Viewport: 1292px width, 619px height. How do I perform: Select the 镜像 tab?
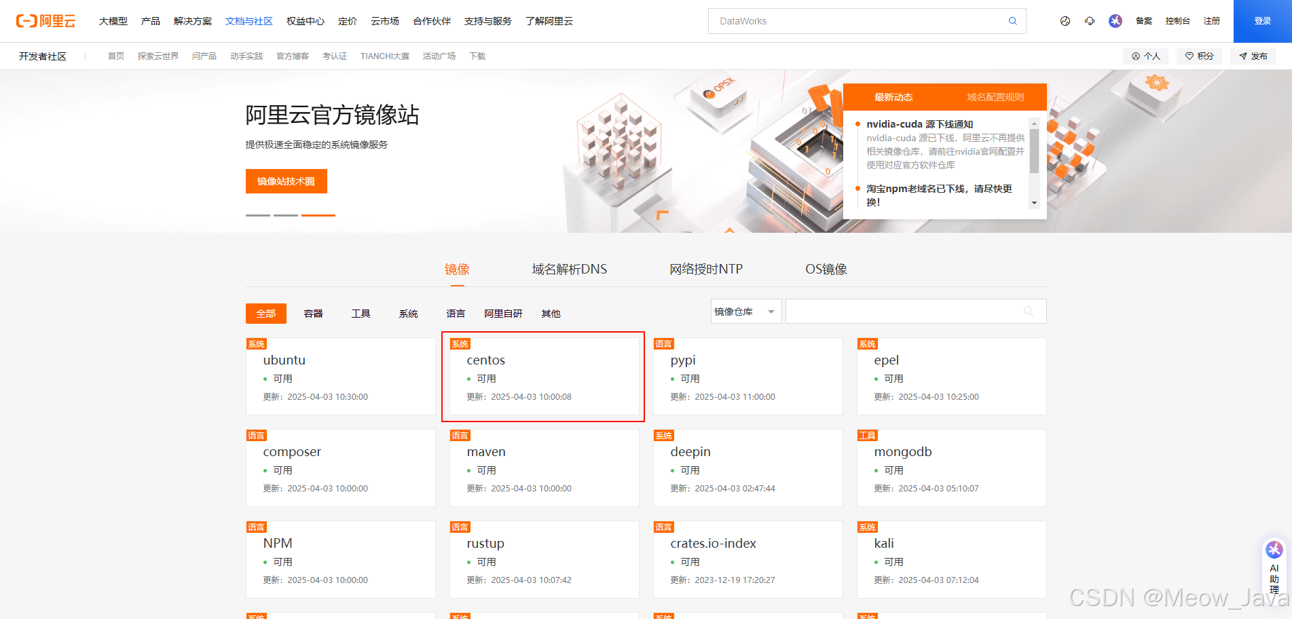pyautogui.click(x=457, y=269)
